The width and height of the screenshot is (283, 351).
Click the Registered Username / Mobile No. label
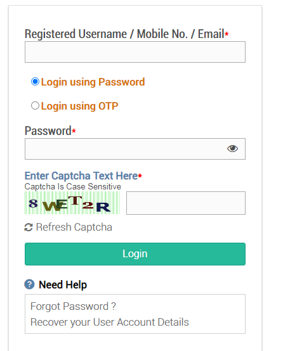124,34
